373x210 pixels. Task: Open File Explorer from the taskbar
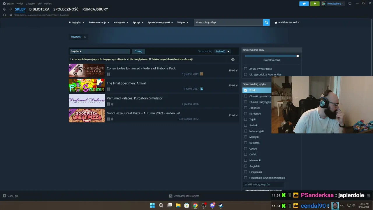coord(178,205)
